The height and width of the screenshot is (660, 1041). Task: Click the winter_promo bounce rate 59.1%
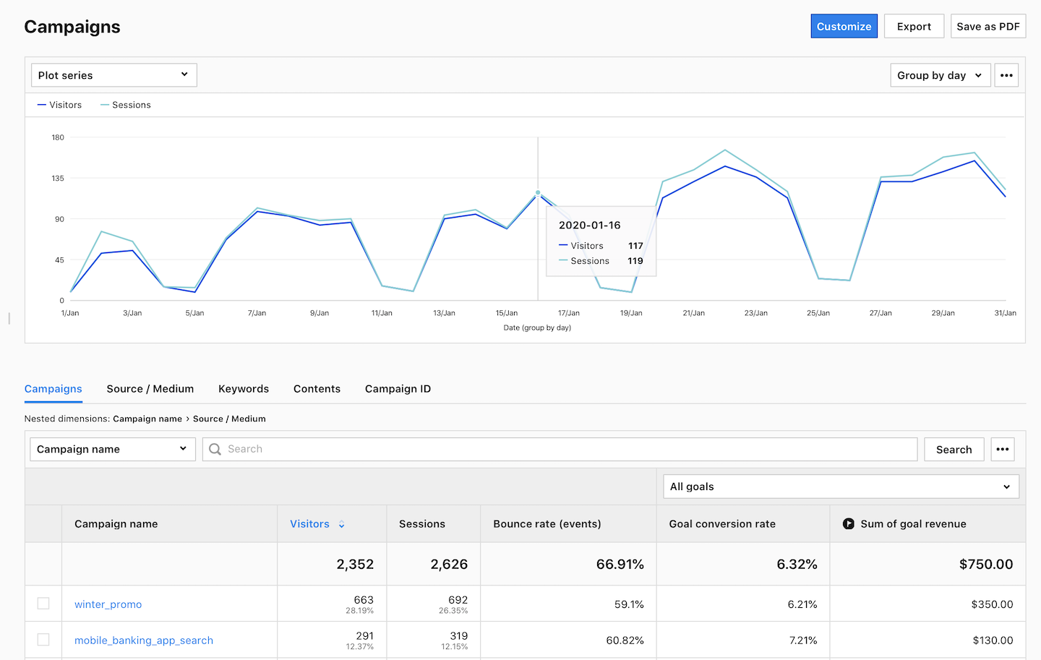[629, 604]
